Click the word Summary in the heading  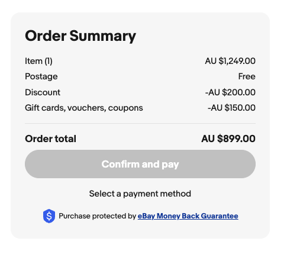click(103, 36)
